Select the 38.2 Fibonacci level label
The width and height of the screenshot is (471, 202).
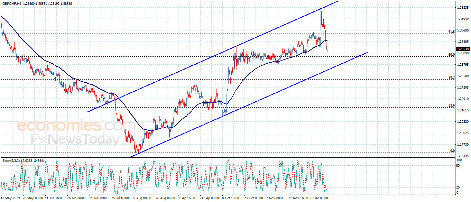pyautogui.click(x=451, y=77)
